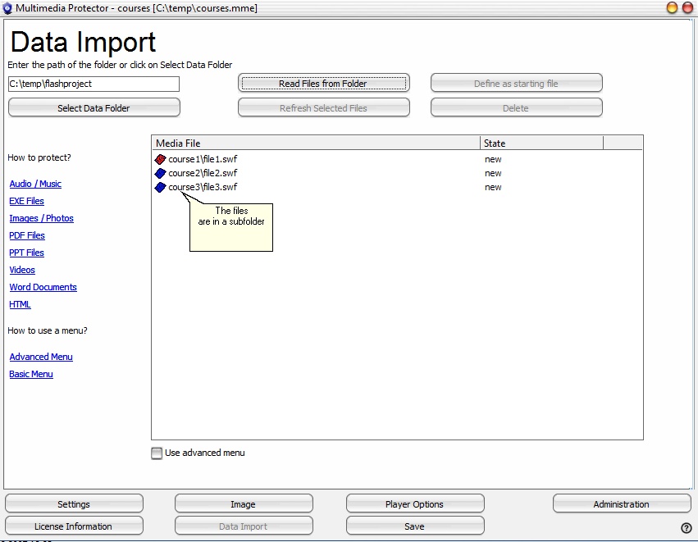Screen dimensions: 698x542
Task: Click the red icon beside course1\file1.swf
Action: [160, 159]
